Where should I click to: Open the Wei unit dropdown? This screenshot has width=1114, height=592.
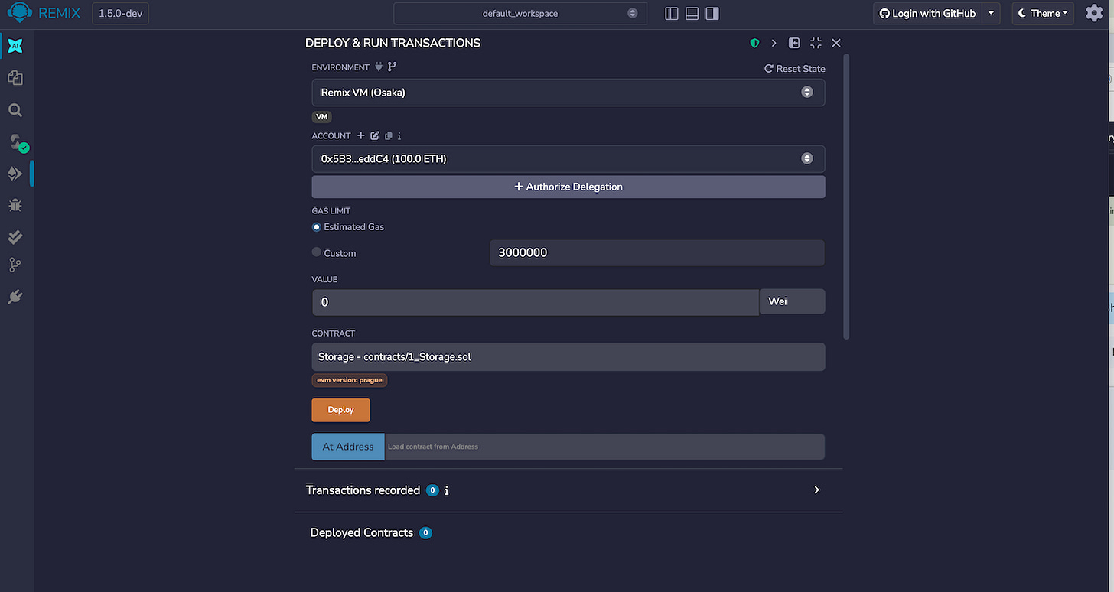pos(792,301)
